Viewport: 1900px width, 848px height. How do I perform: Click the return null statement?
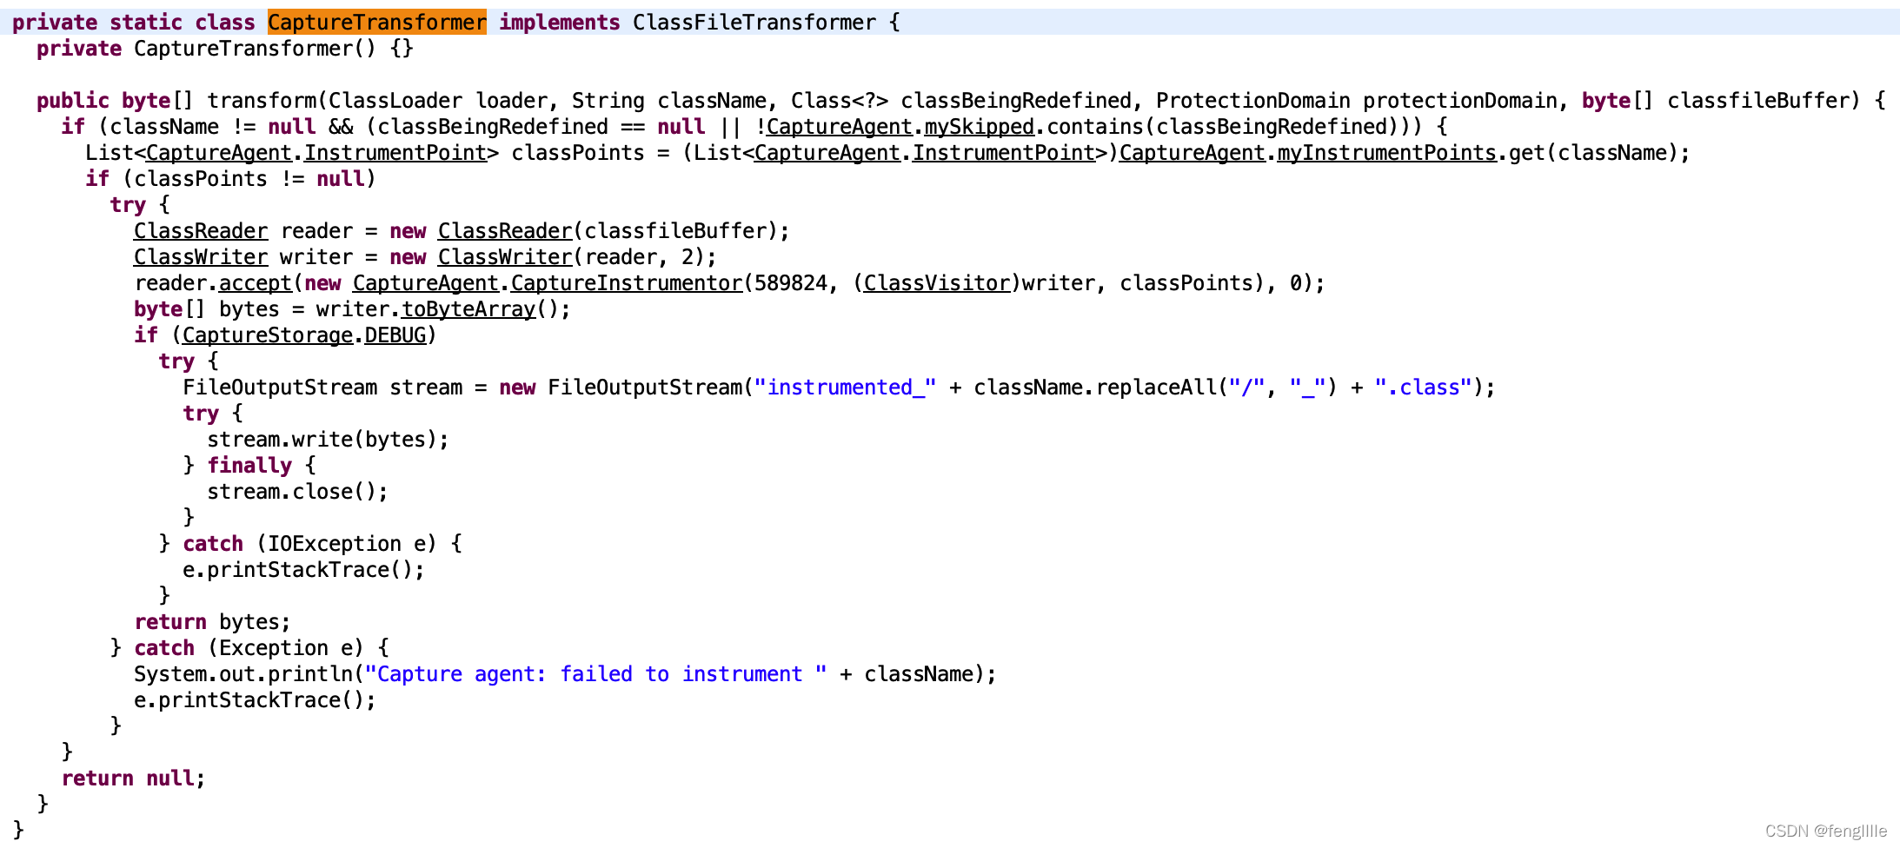click(x=133, y=778)
